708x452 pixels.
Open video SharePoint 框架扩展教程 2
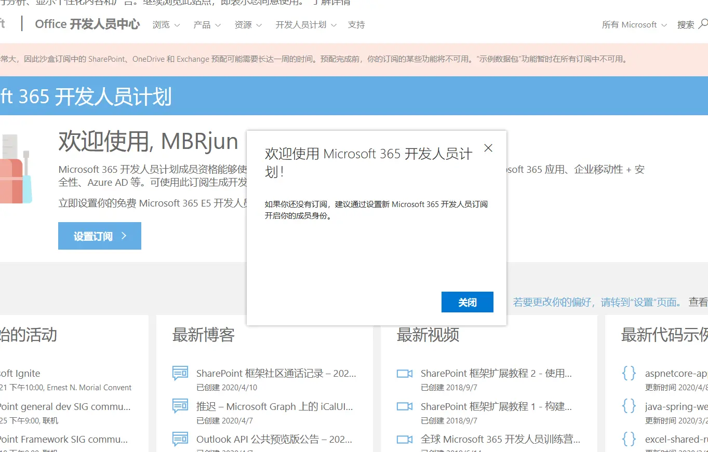coord(496,373)
